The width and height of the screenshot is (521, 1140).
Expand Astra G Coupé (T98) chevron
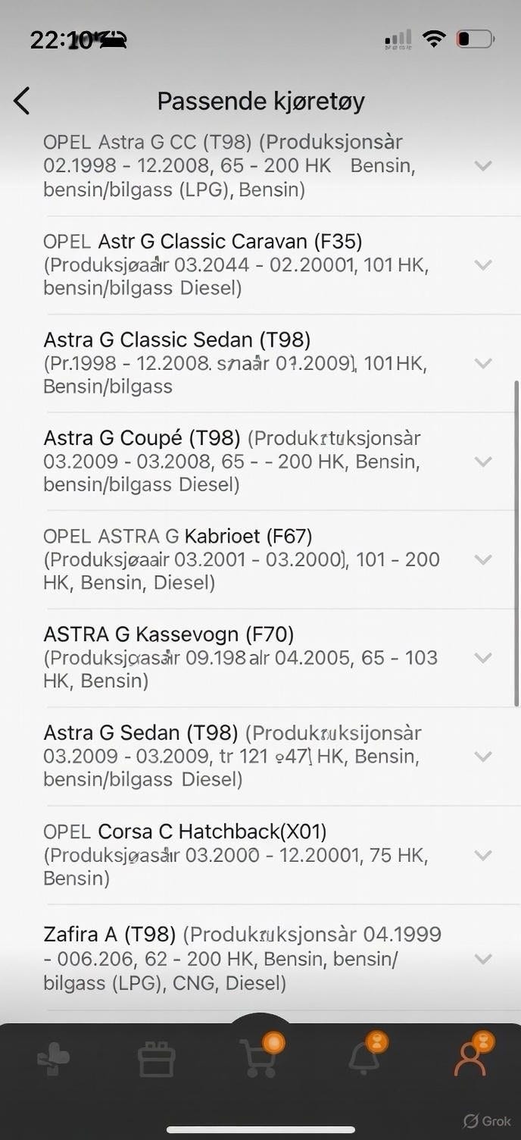click(x=483, y=461)
